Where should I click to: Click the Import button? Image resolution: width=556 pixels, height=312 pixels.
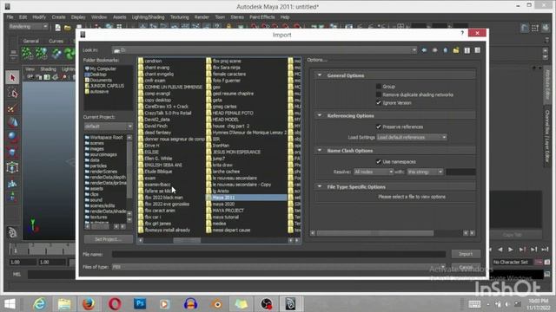click(466, 254)
